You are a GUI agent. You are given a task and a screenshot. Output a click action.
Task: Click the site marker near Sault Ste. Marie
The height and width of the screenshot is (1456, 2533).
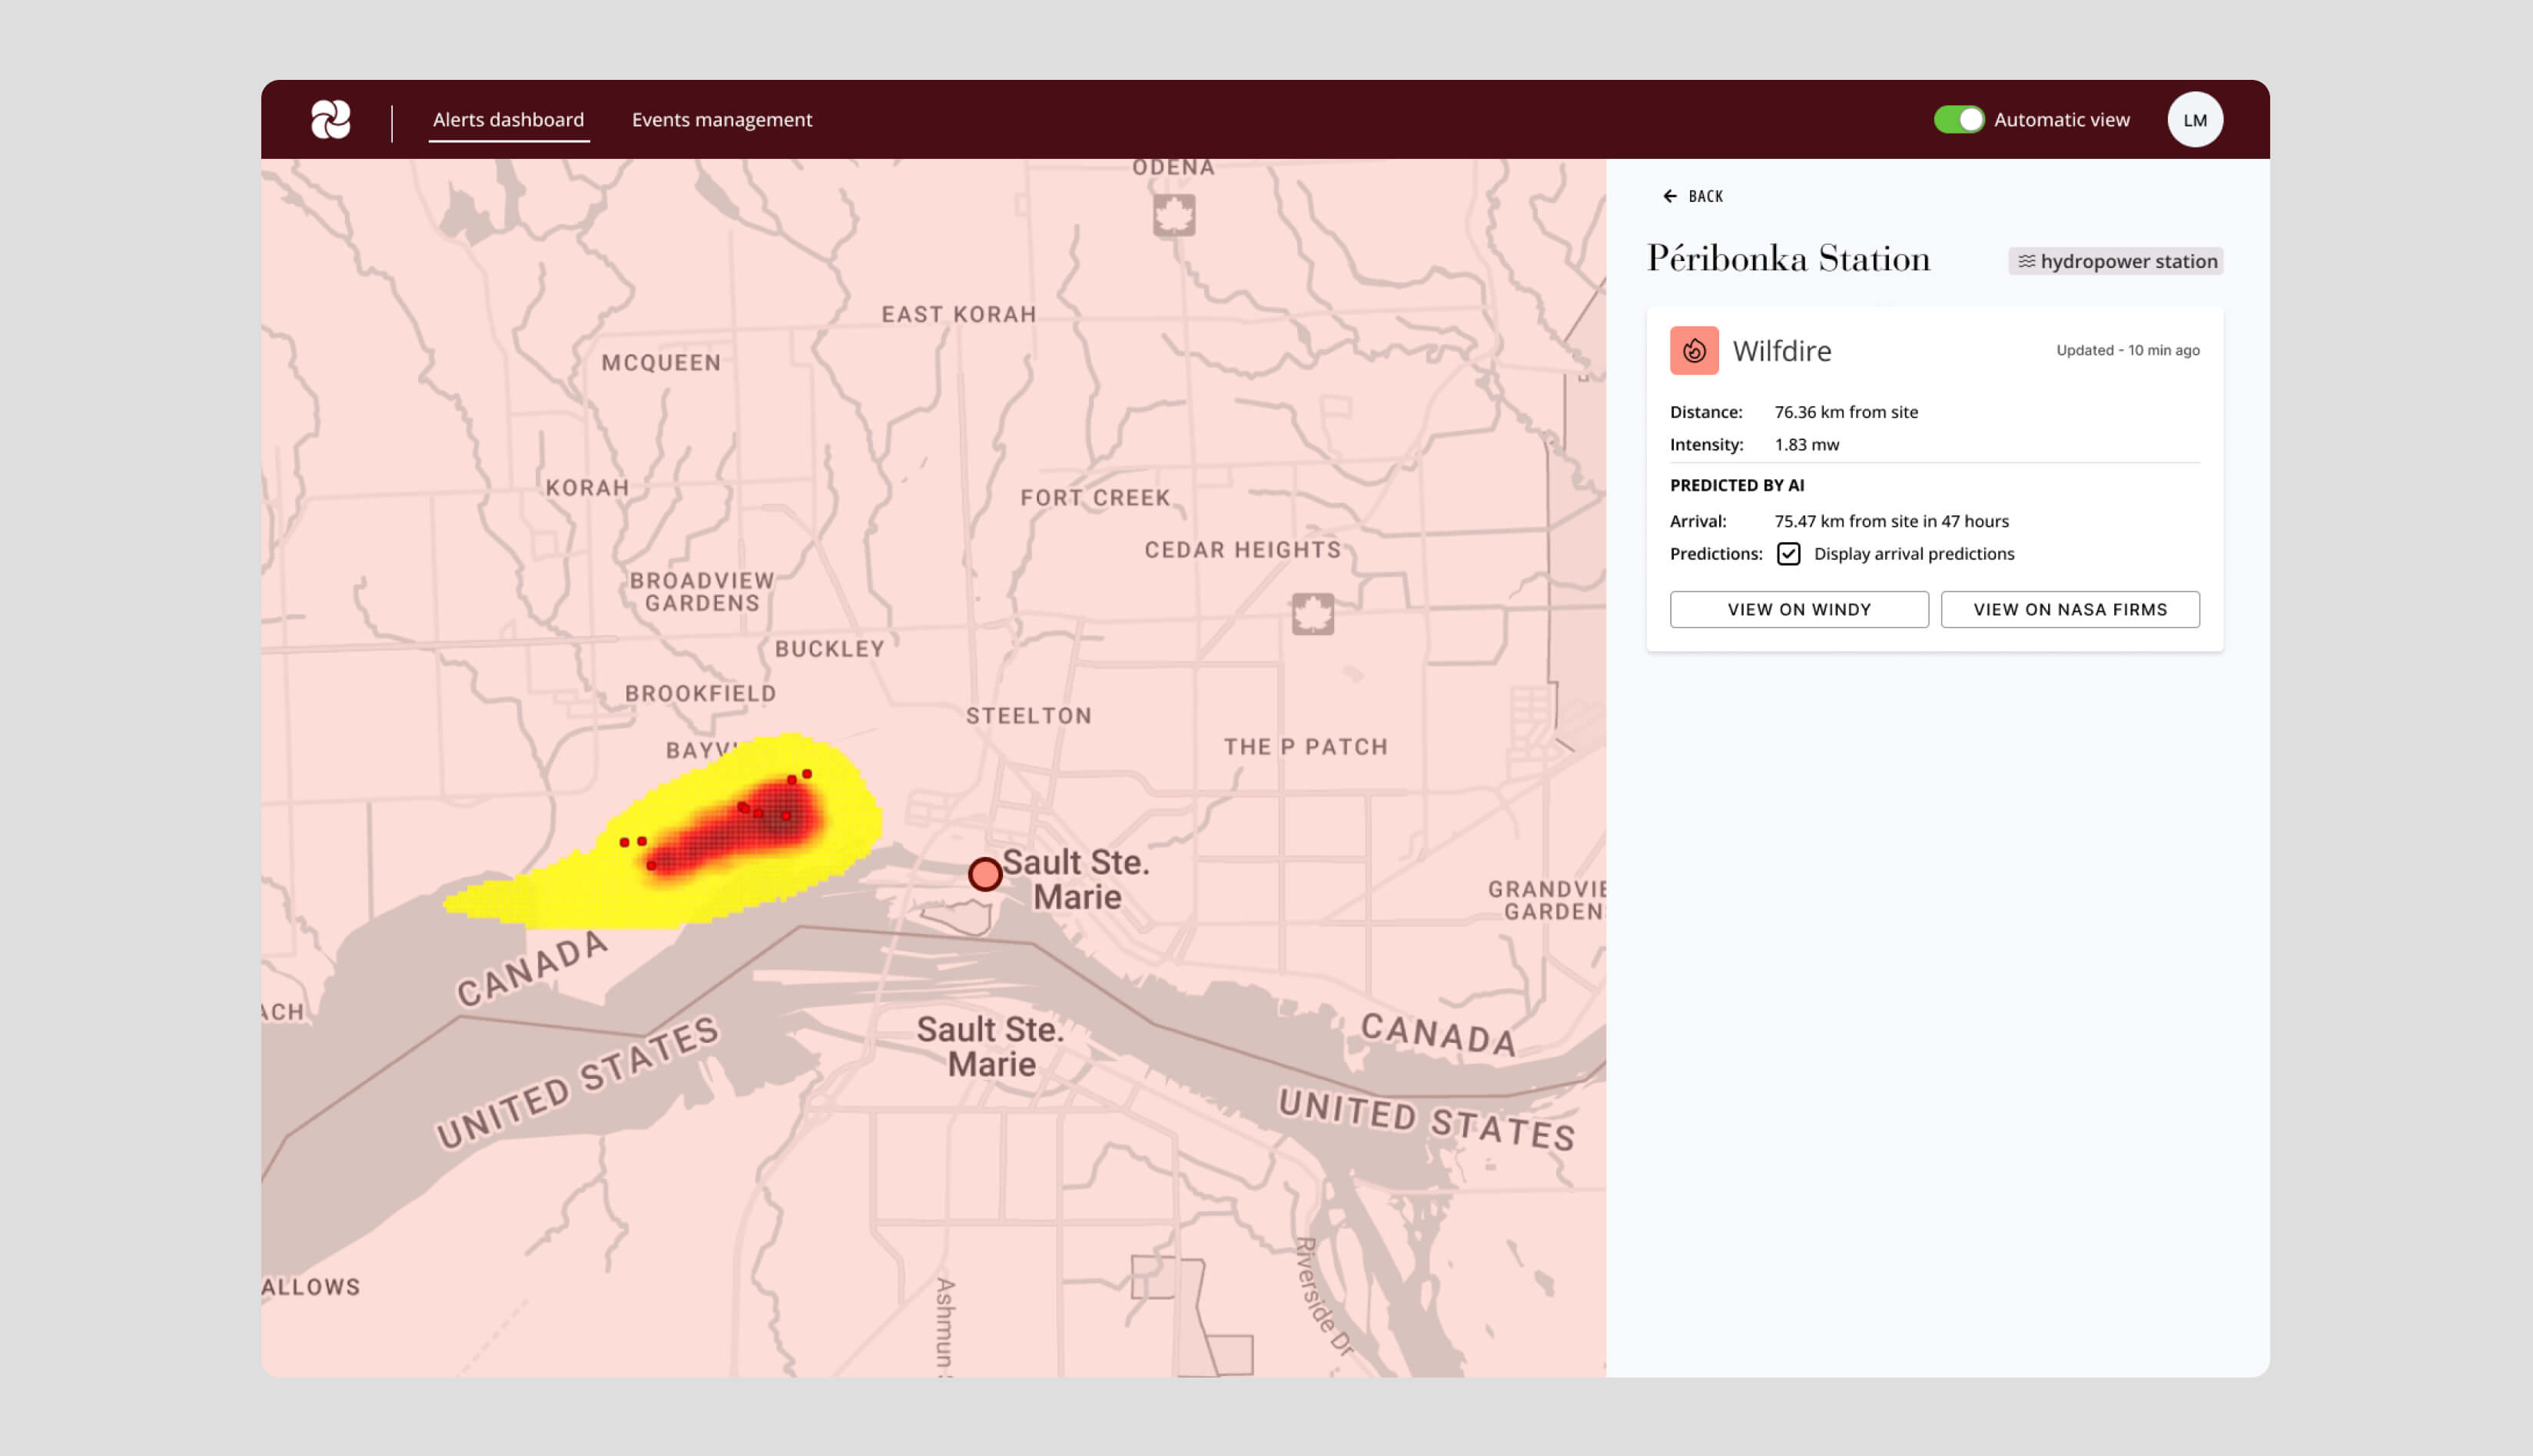(x=984, y=874)
